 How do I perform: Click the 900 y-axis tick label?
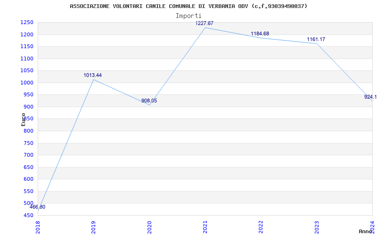[x=28, y=107]
